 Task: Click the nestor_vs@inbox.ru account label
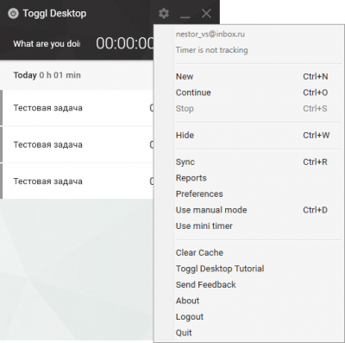point(210,35)
